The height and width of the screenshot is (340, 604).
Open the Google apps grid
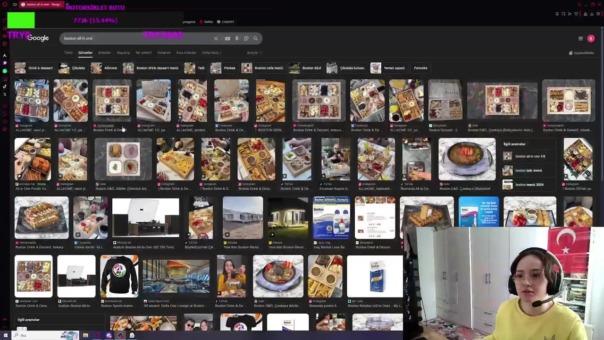tap(580, 39)
